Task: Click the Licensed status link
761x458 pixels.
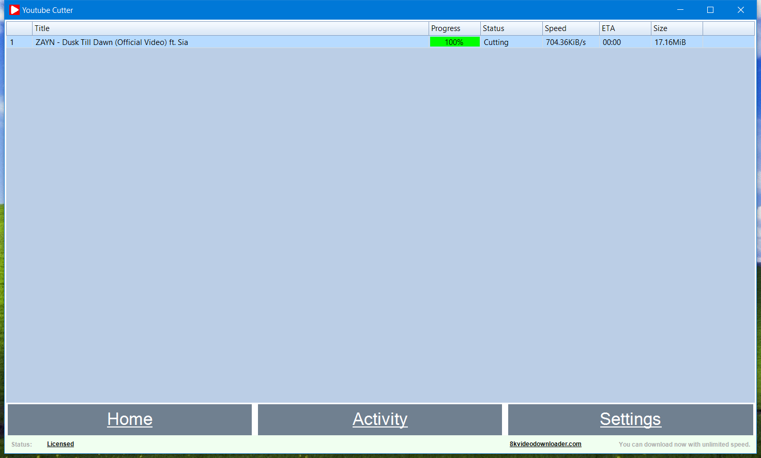Action: pos(60,444)
